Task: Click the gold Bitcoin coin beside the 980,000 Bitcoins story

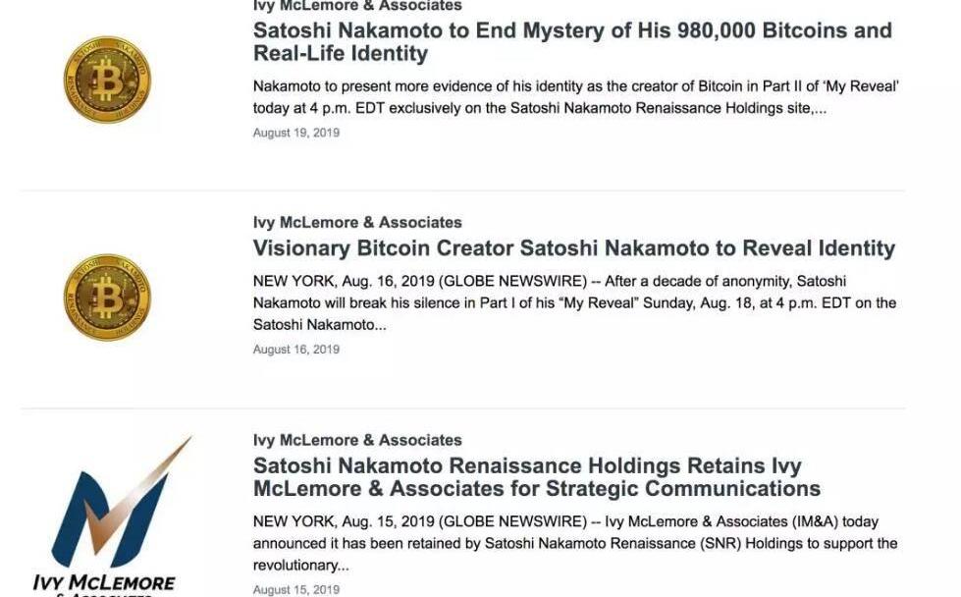Action: 107,81
